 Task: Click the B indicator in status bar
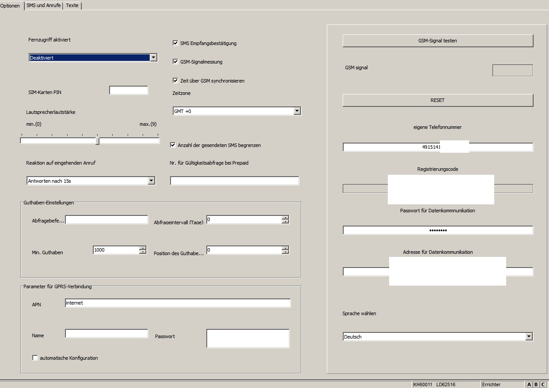point(536,384)
